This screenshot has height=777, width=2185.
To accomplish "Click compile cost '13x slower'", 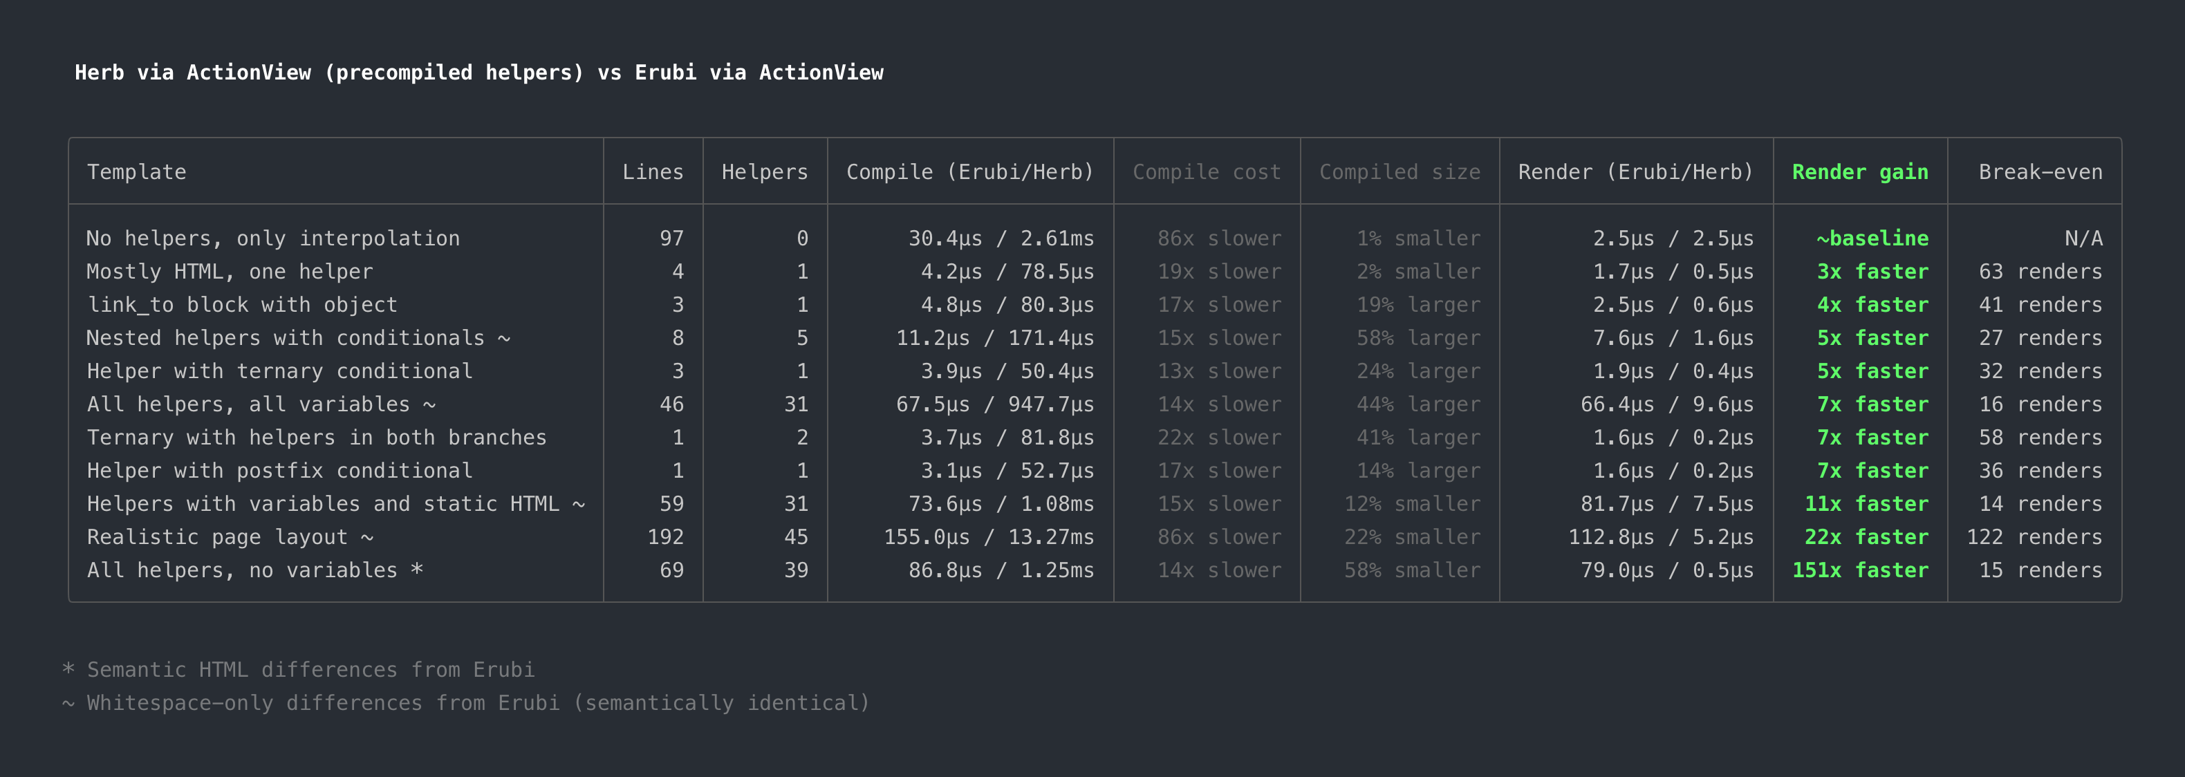I will pos(1219,371).
